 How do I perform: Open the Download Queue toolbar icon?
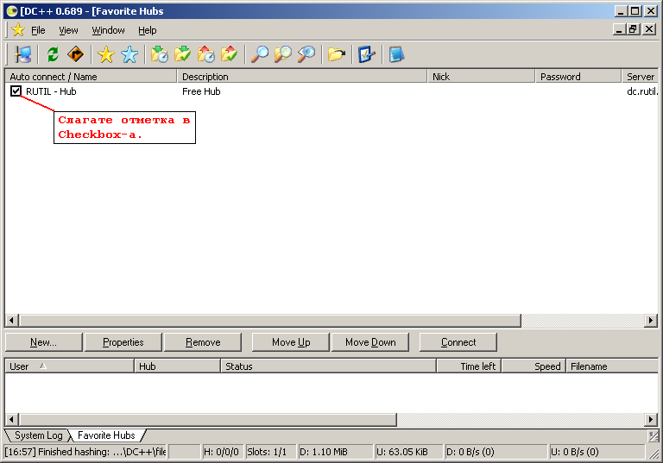(160, 54)
